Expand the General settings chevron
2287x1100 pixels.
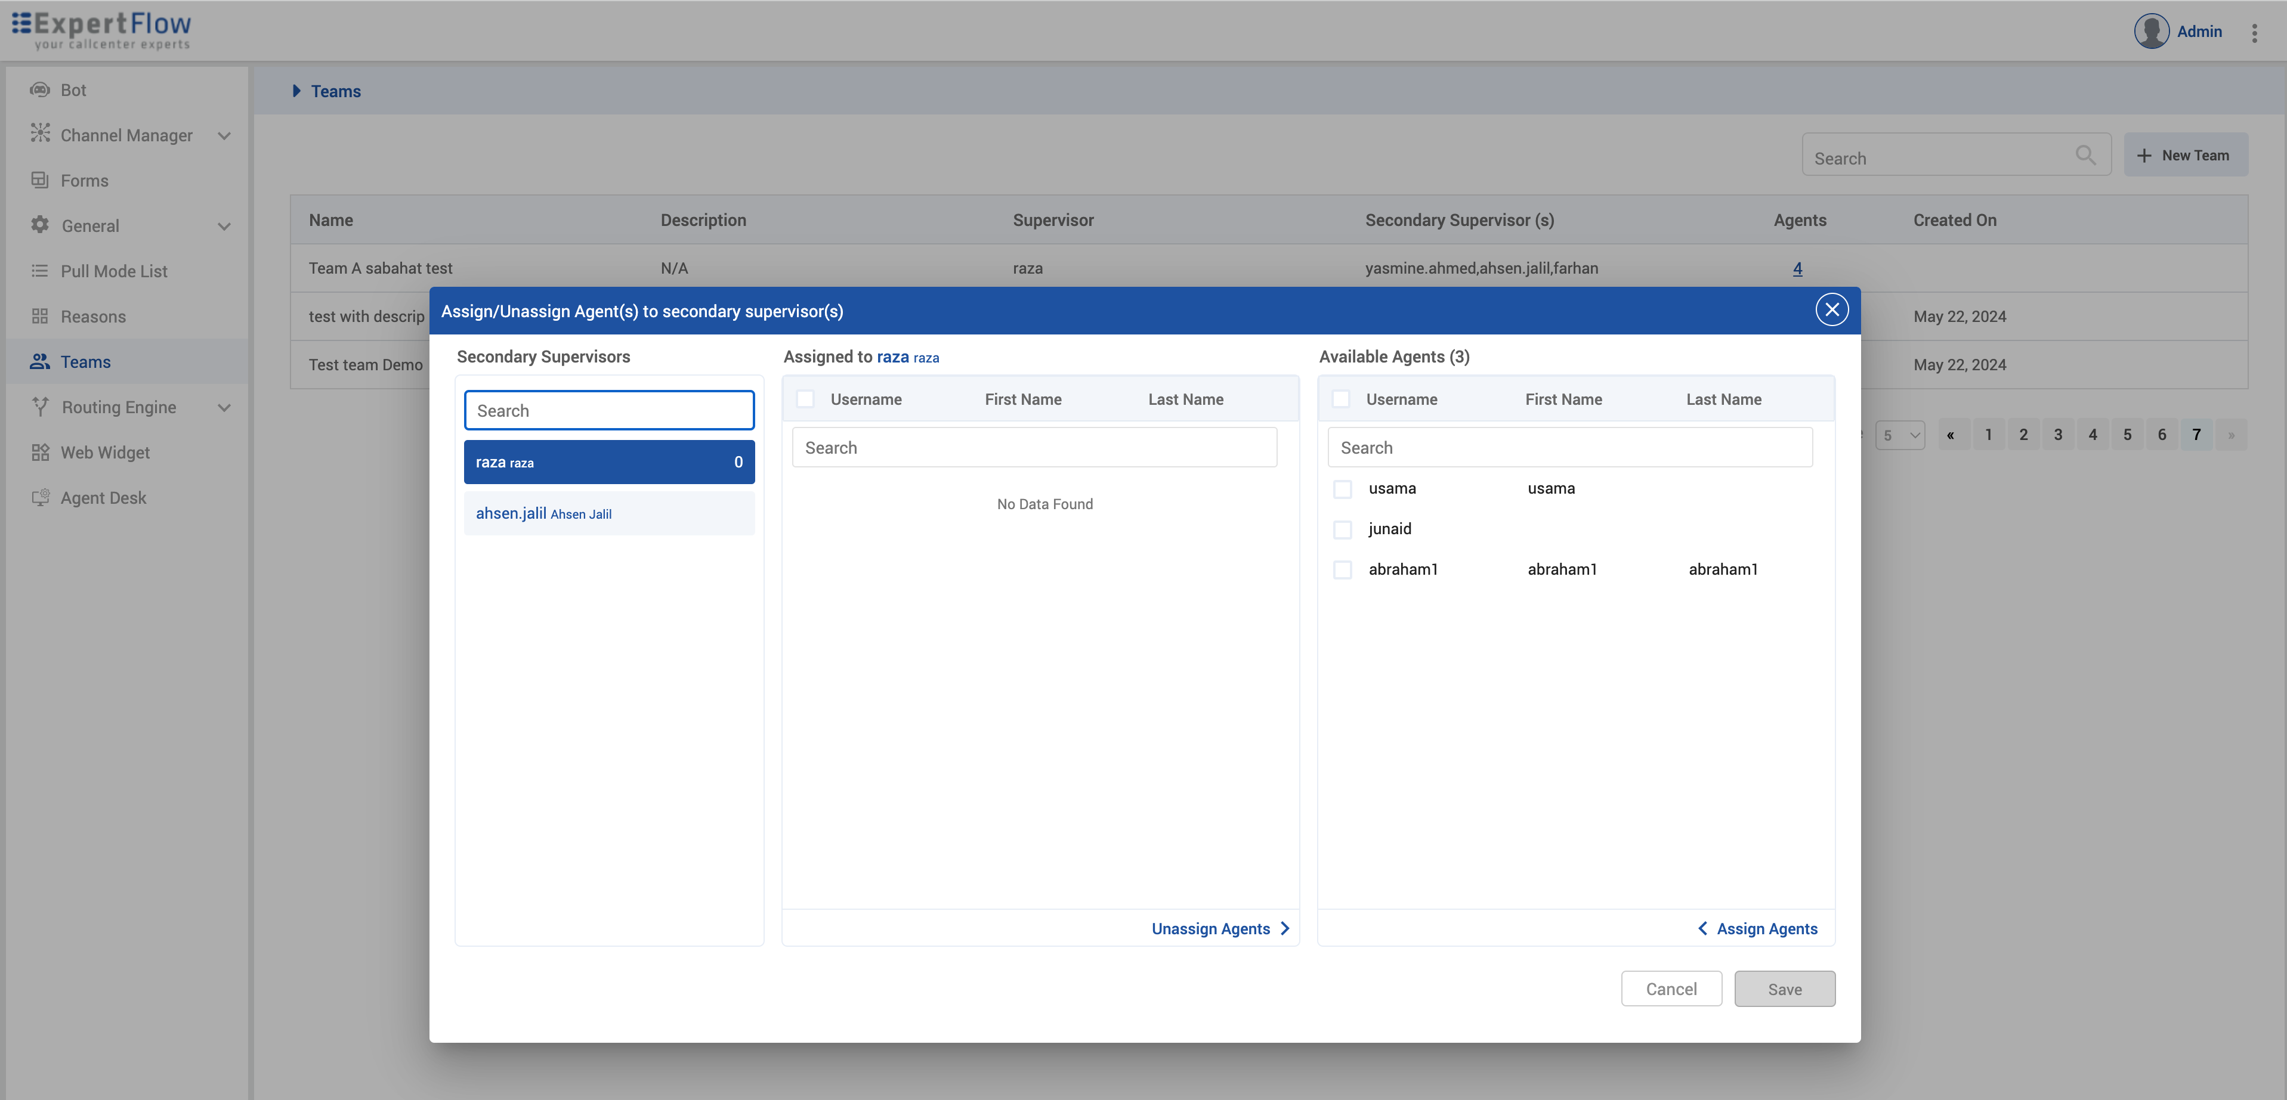(225, 225)
